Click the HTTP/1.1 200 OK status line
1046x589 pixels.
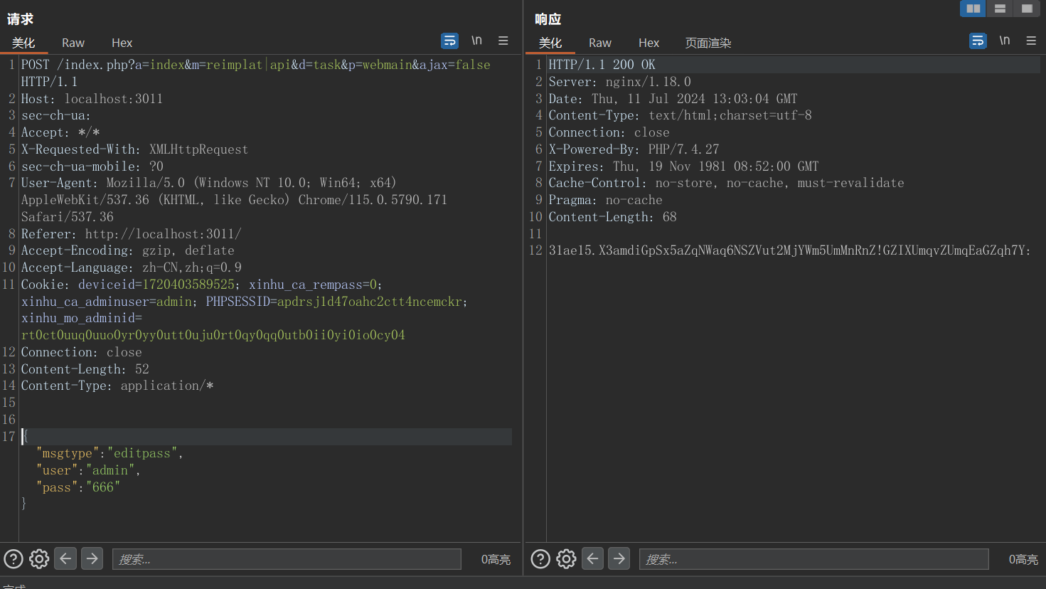tap(602, 65)
